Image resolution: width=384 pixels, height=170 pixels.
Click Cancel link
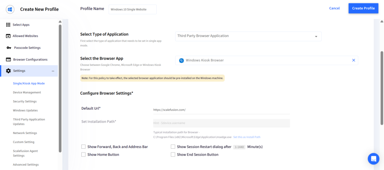click(x=334, y=8)
